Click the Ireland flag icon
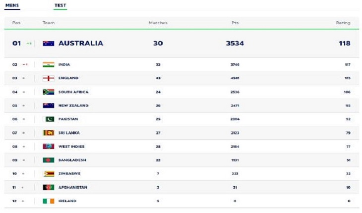 click(49, 201)
